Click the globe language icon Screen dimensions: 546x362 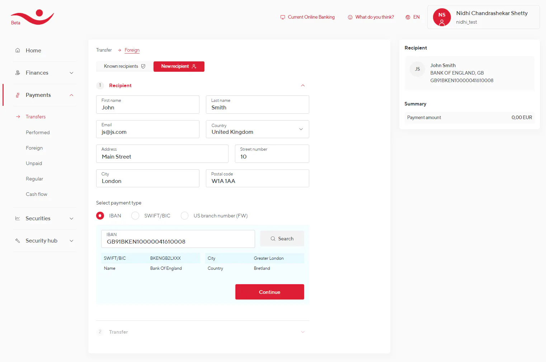pyautogui.click(x=408, y=17)
